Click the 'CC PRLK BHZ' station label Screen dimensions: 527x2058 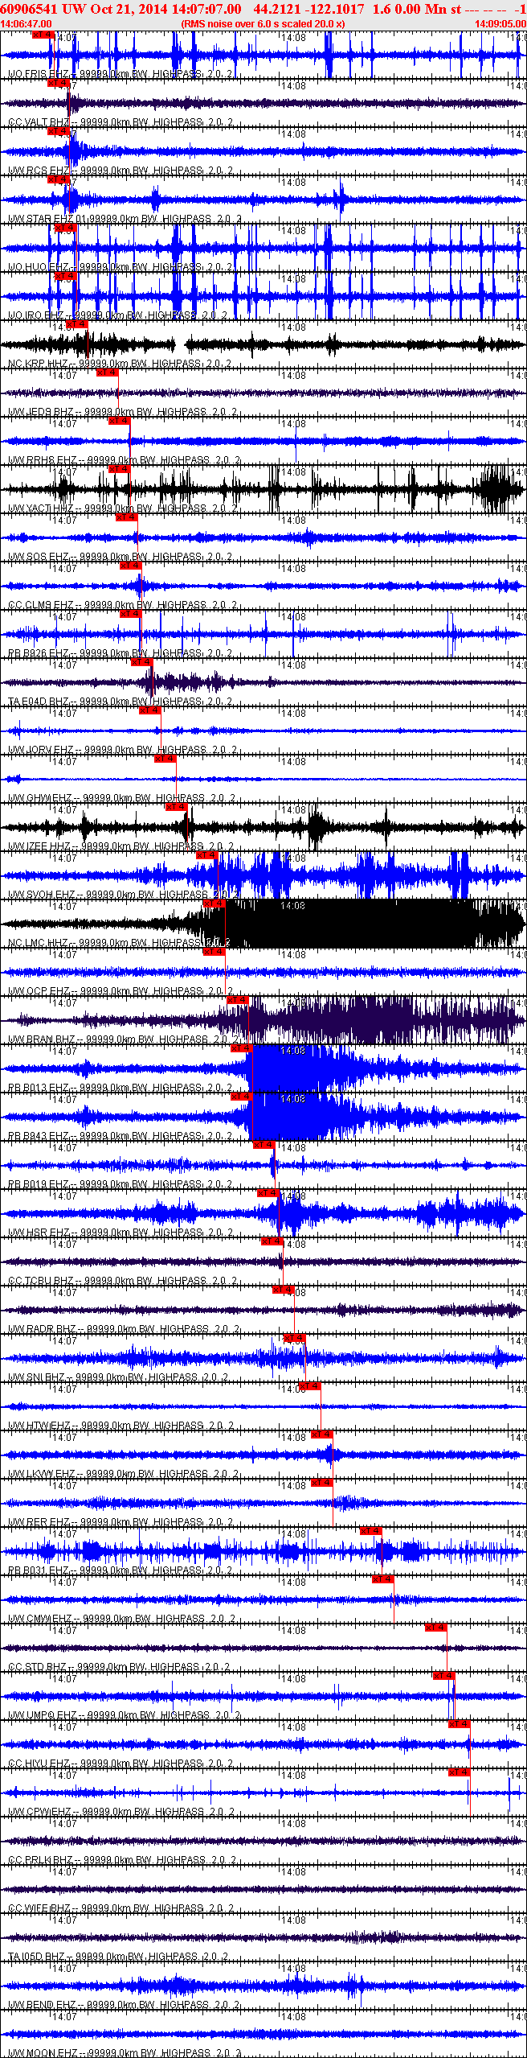point(40,1860)
